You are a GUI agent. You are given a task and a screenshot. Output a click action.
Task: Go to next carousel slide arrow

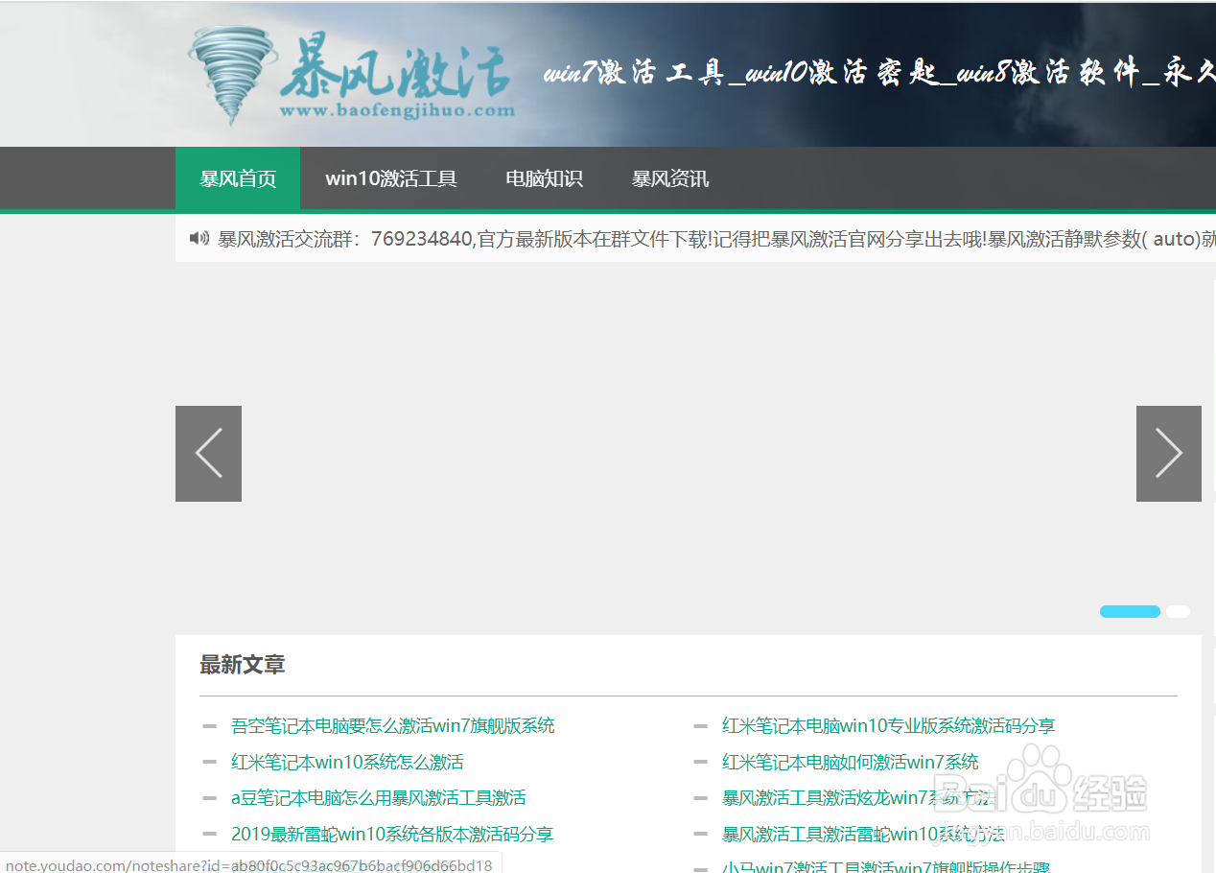[x=1169, y=454]
